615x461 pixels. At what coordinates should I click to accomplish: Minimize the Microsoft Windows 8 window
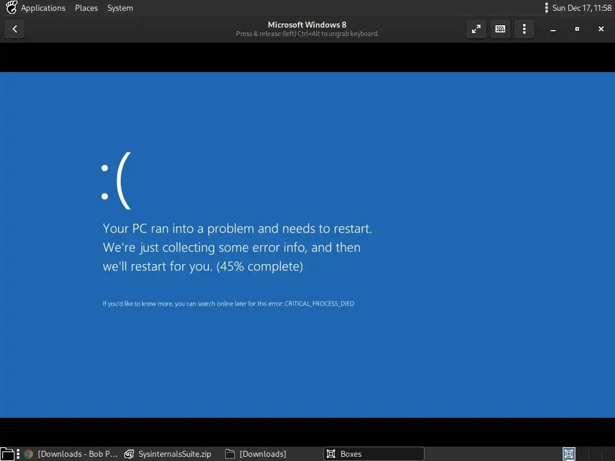point(553,29)
